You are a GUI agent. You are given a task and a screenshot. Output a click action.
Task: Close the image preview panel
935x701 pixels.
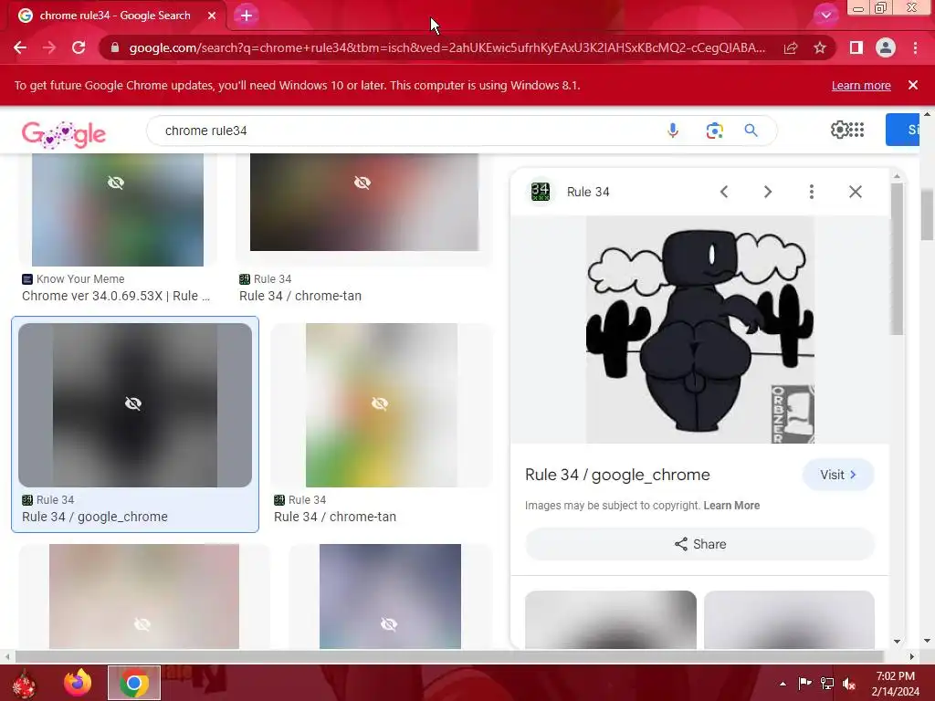coord(855,192)
